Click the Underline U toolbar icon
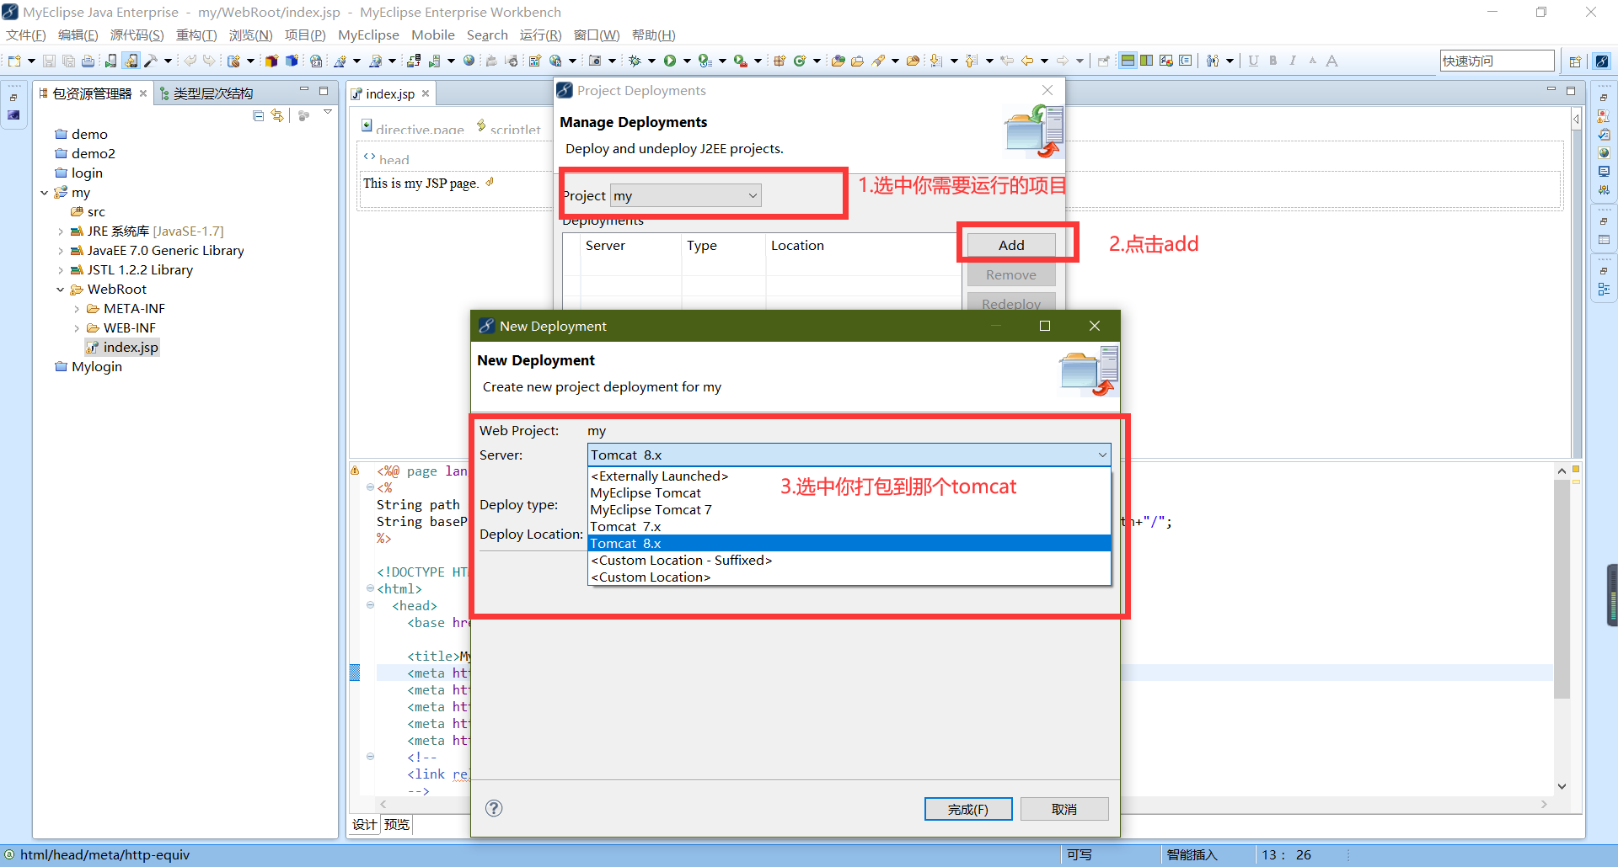 tap(1253, 61)
